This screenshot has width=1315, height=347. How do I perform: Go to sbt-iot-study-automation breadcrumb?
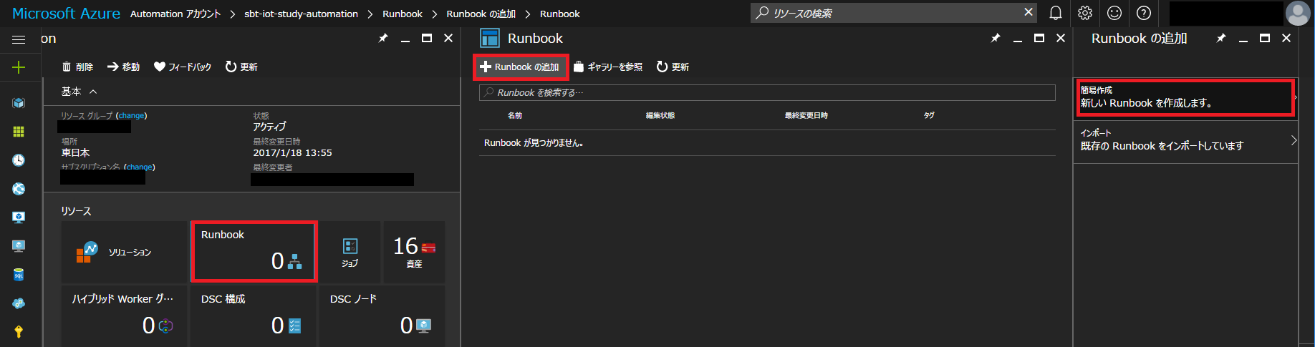(301, 14)
